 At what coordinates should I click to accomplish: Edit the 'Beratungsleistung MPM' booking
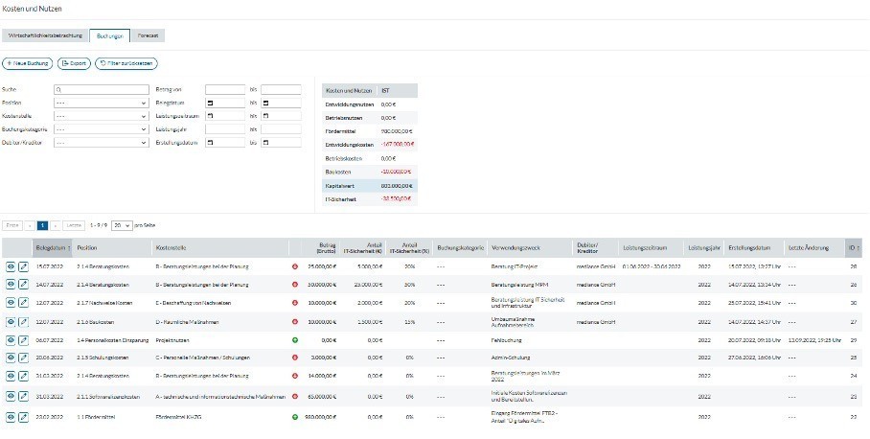pos(23,285)
